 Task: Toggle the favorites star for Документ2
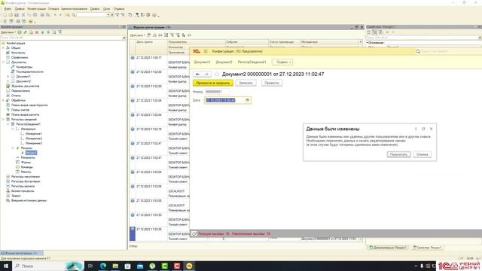click(x=217, y=74)
